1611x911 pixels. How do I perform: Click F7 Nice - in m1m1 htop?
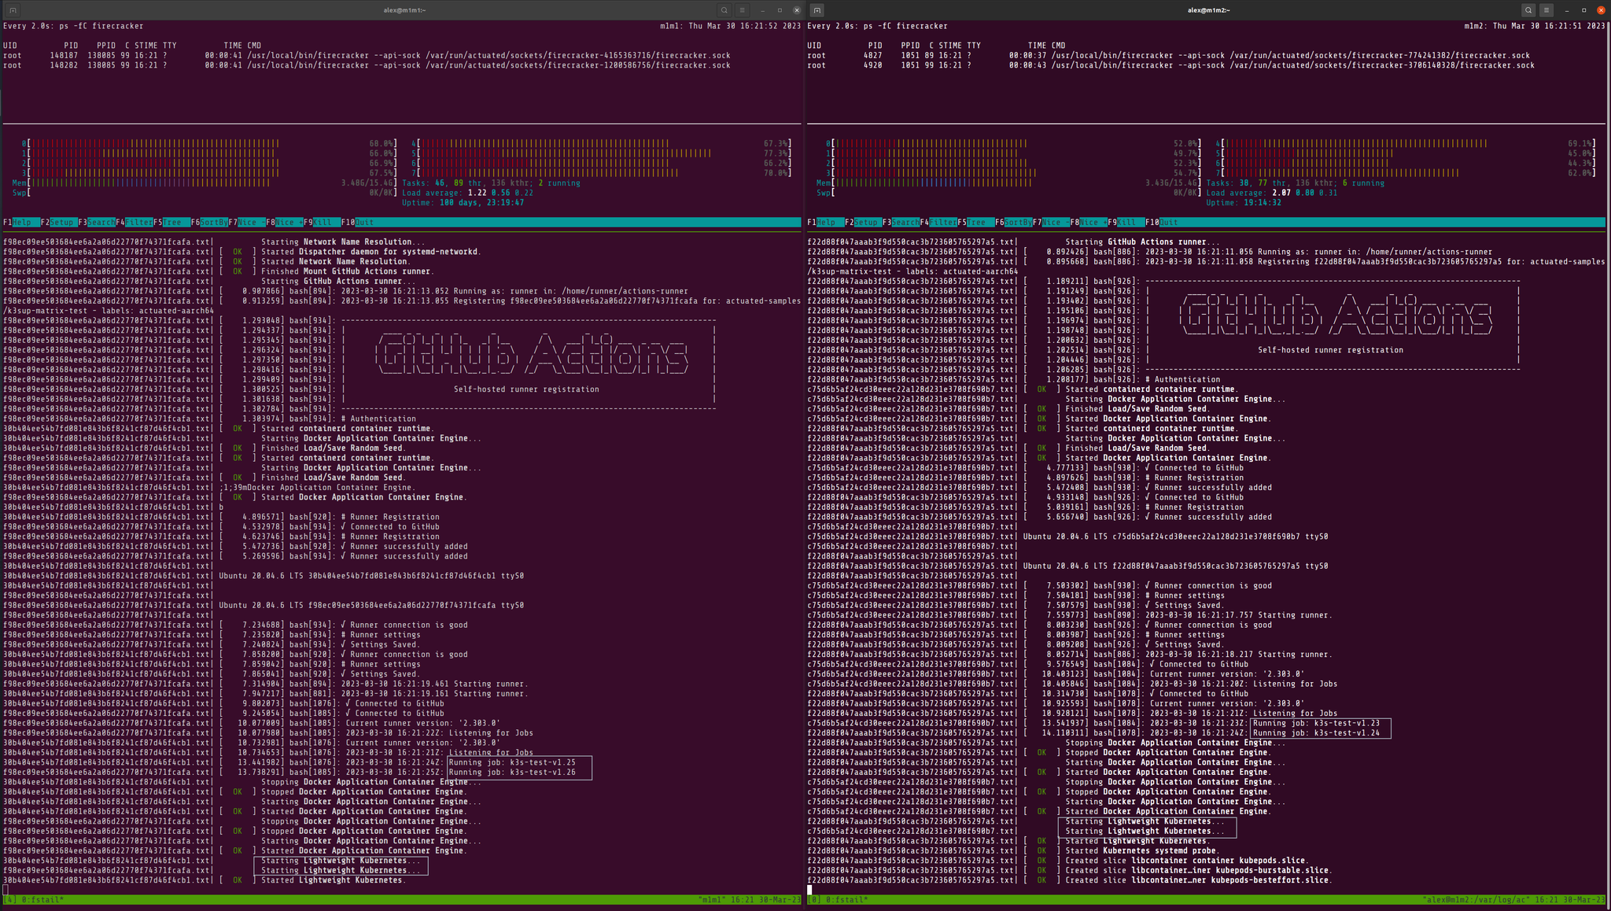246,223
